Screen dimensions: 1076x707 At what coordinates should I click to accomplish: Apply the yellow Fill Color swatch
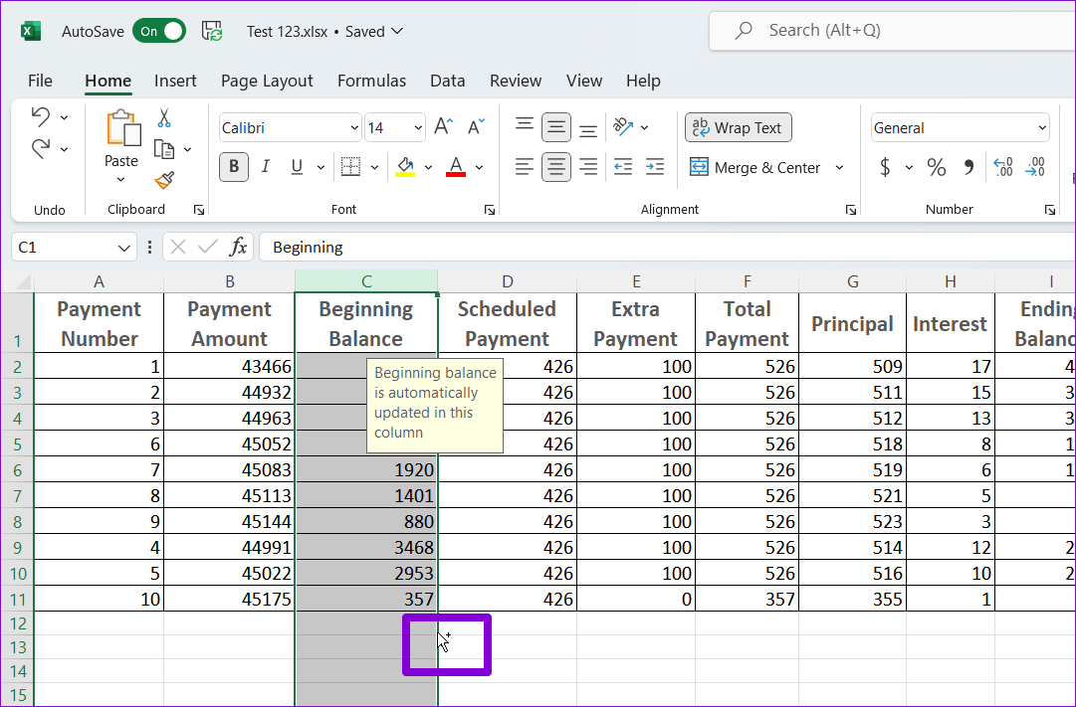[405, 167]
